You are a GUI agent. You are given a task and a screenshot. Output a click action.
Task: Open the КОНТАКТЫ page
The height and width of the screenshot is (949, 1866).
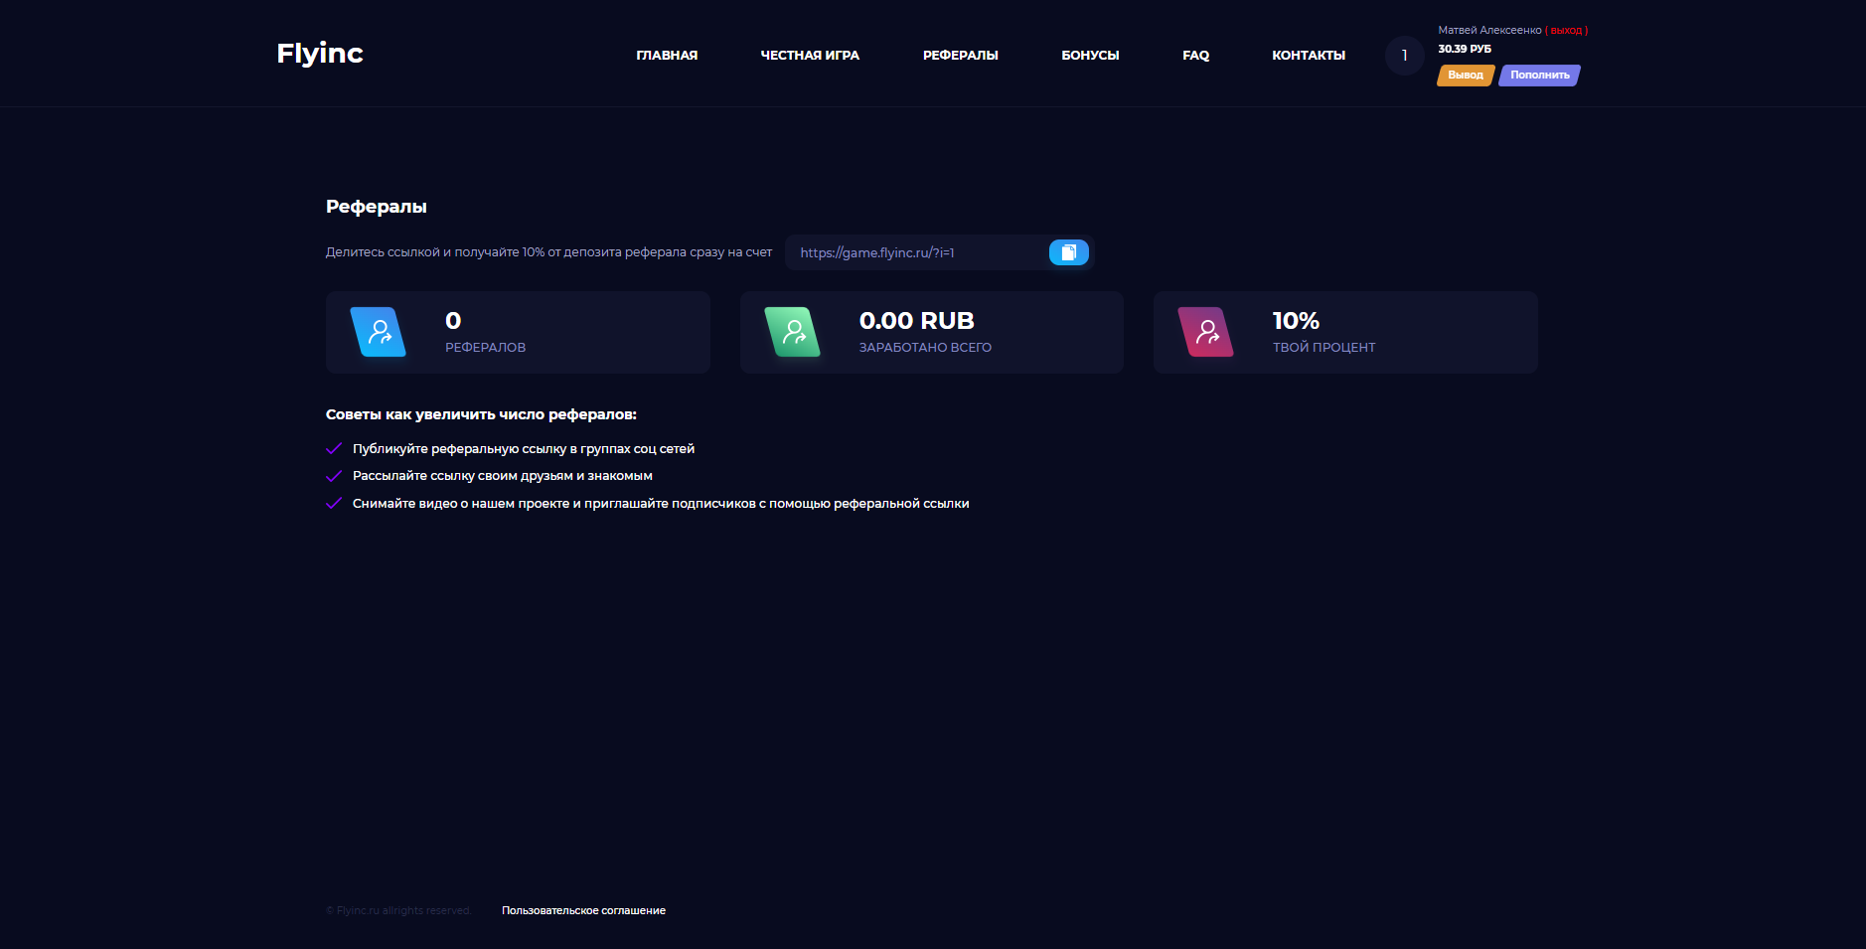(1309, 56)
